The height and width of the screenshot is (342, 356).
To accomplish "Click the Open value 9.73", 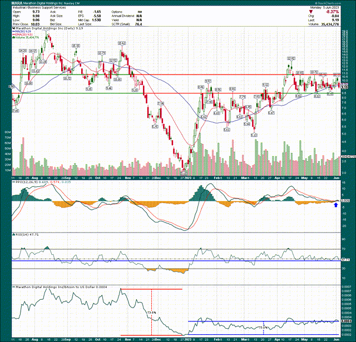I will 36,12.
